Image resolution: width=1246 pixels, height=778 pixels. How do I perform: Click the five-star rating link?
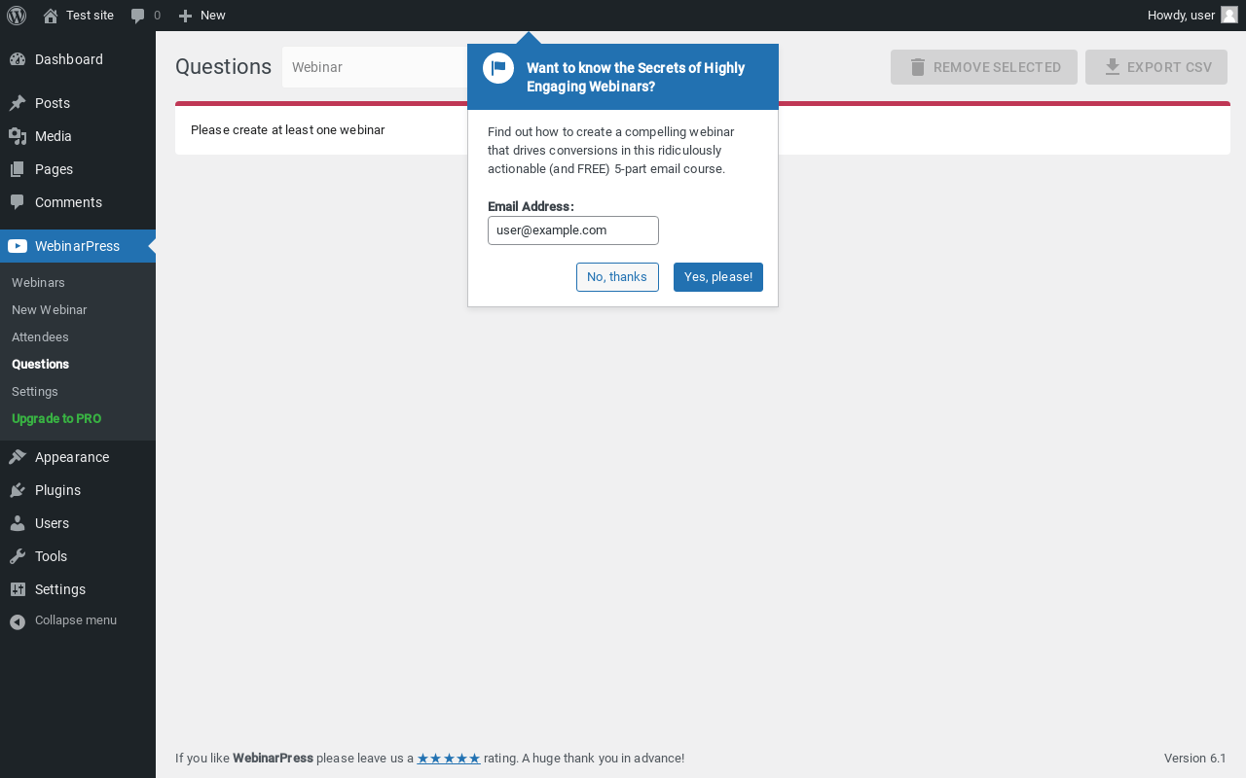click(x=449, y=759)
